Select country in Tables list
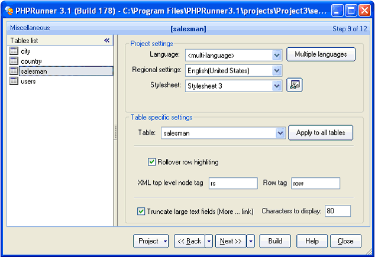The image size is (375, 257). click(31, 61)
